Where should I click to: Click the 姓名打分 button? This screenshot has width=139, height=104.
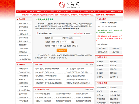[102, 77]
